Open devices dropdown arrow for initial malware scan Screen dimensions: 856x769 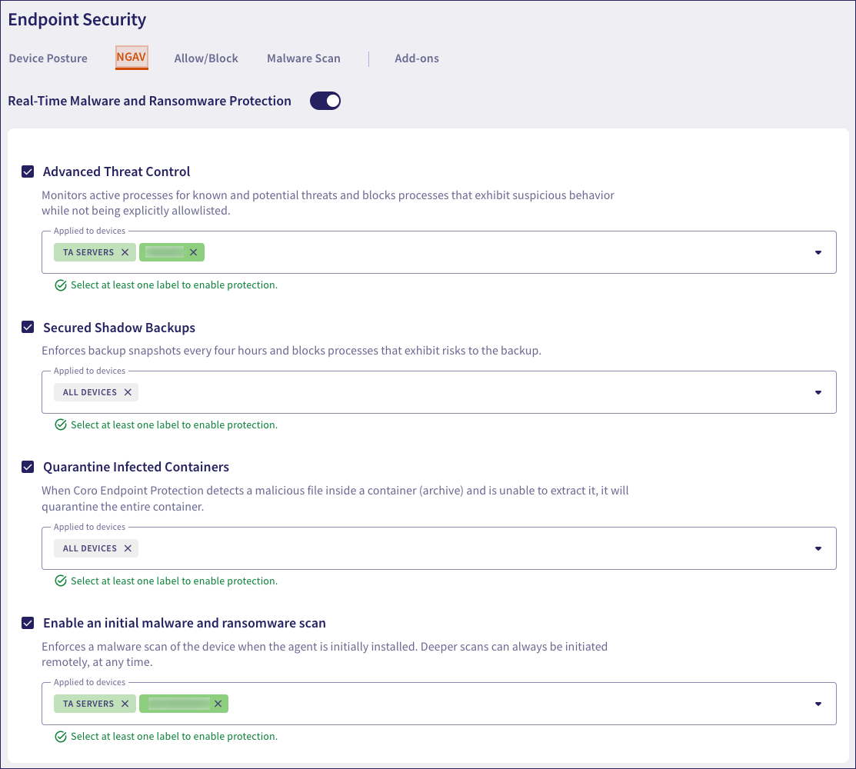click(x=818, y=704)
